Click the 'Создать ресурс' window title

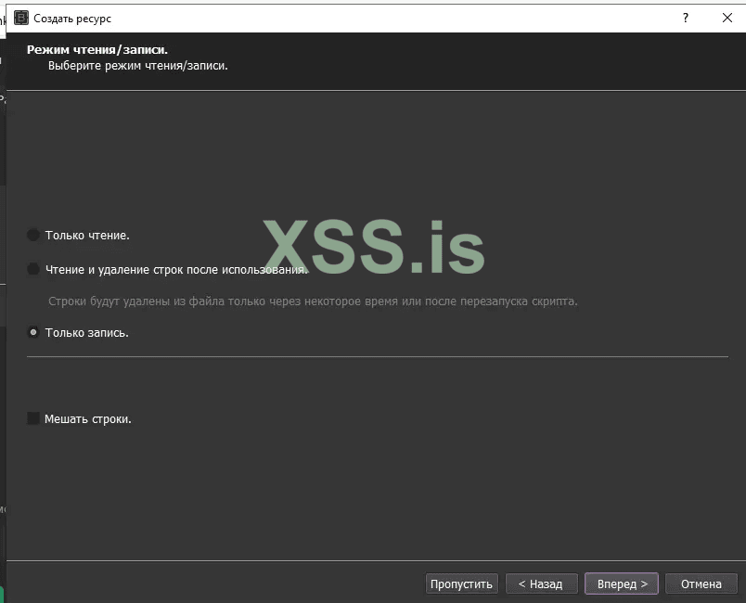72,19
